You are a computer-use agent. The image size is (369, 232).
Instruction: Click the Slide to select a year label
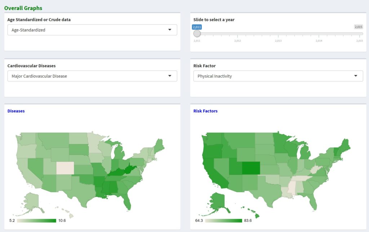point(214,20)
